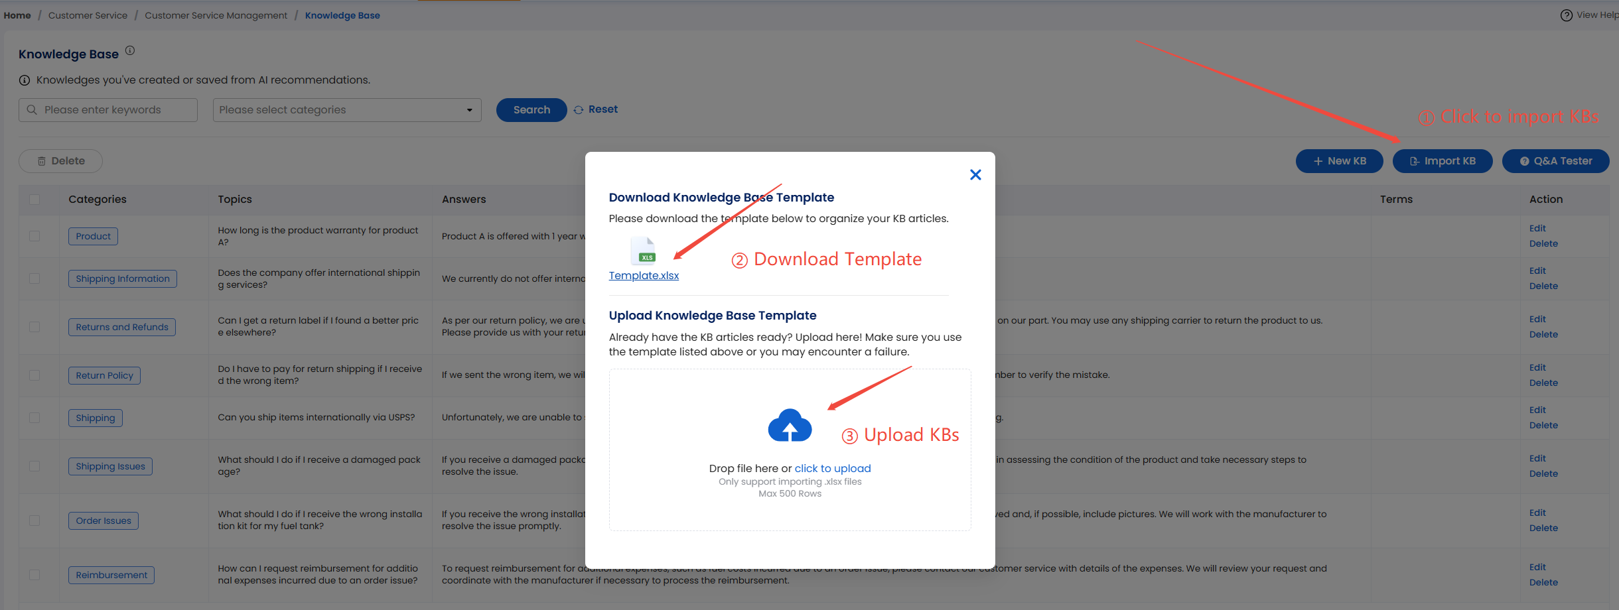The image size is (1619, 610).
Task: Click the Order Issues category tag
Action: (x=104, y=520)
